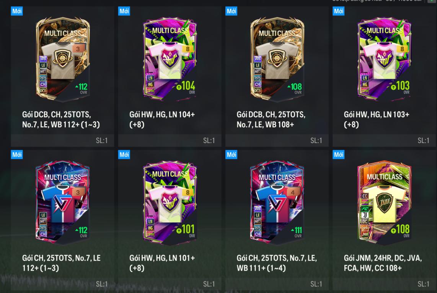The width and height of the screenshot is (437, 293).
Task: Select the purple 101 OVR multi class card
Action: coord(170,203)
